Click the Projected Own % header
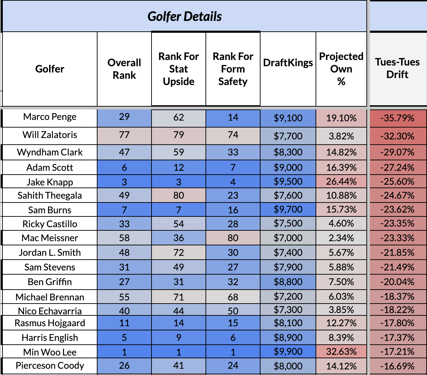427x375 pixels. [x=341, y=69]
